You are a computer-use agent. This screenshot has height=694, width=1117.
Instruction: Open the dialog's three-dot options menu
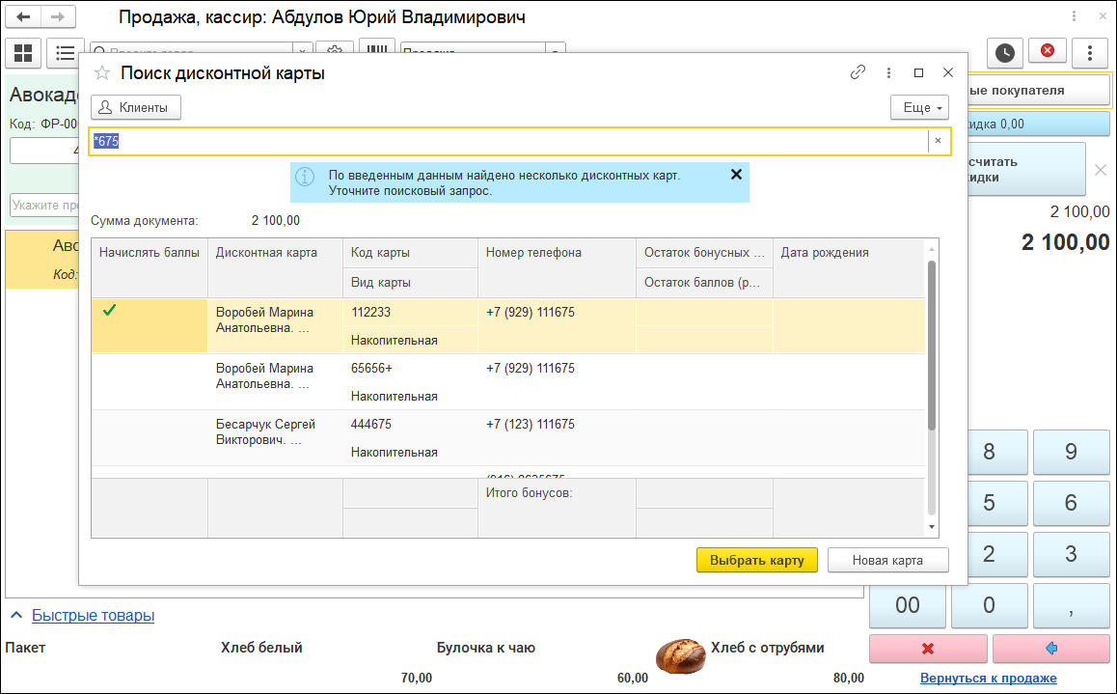click(x=887, y=72)
